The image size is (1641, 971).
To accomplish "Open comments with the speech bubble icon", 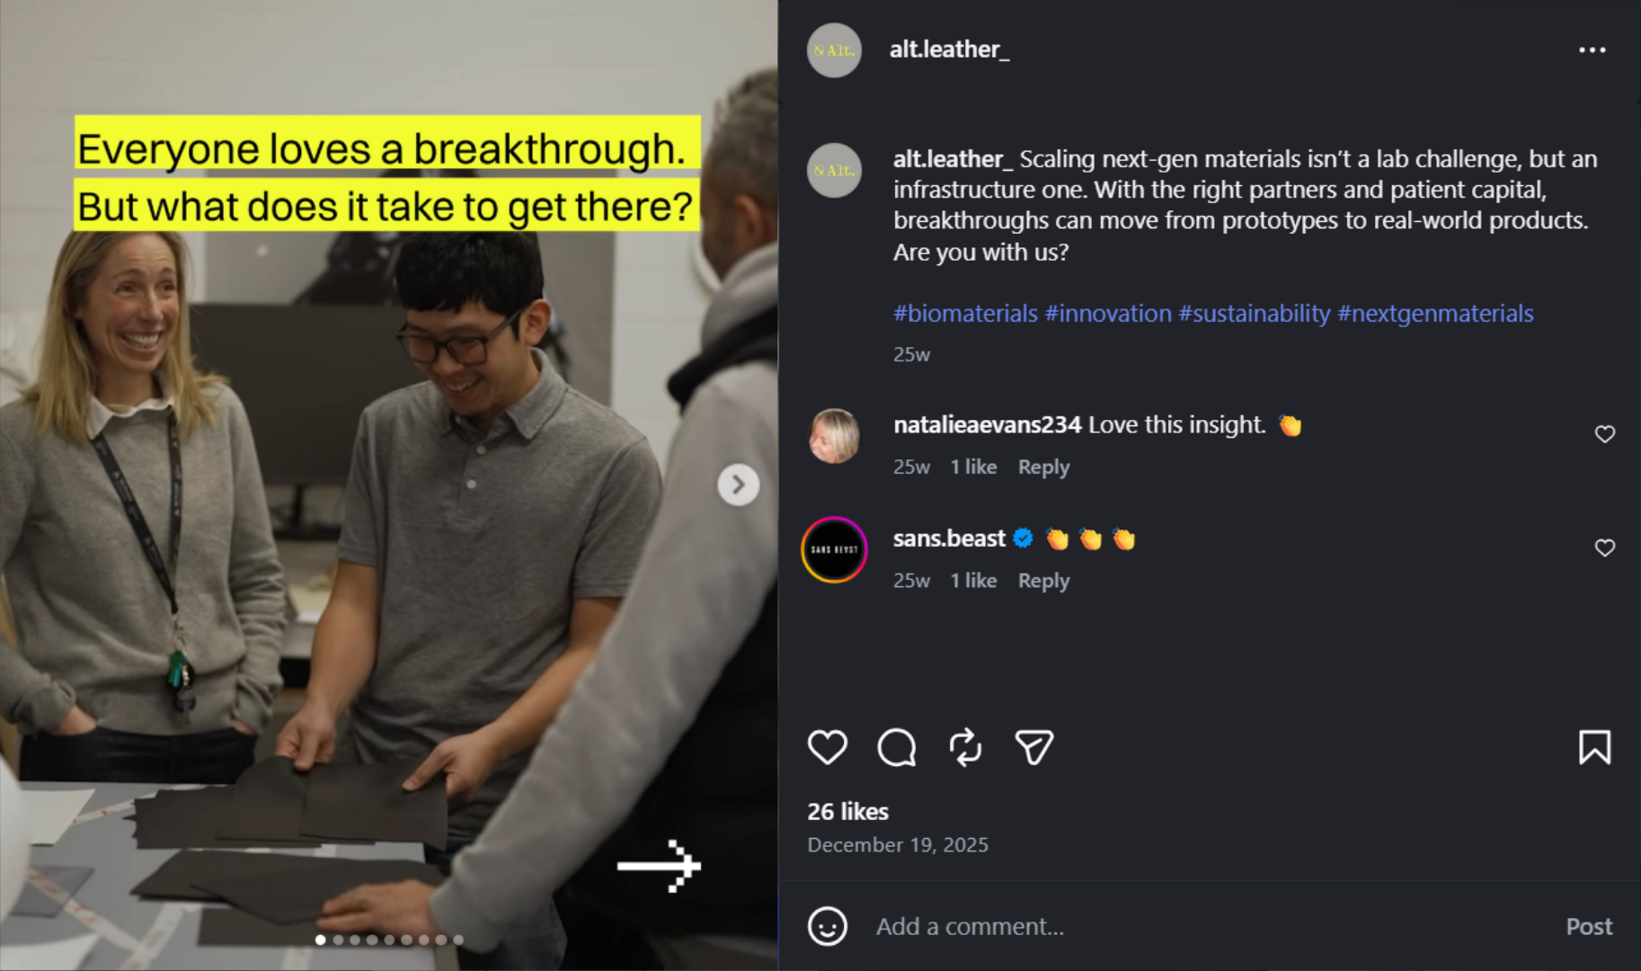I will [896, 747].
